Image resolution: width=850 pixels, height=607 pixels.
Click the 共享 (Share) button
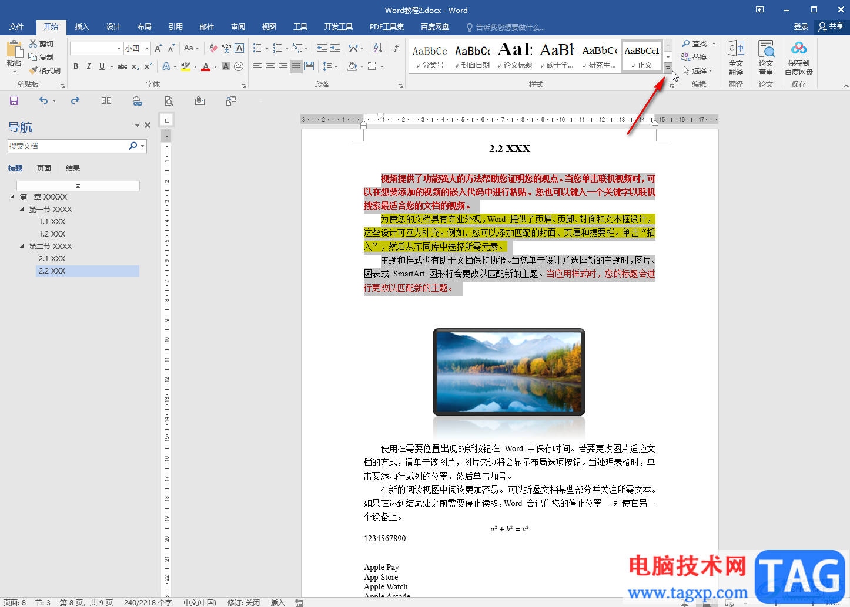(831, 27)
